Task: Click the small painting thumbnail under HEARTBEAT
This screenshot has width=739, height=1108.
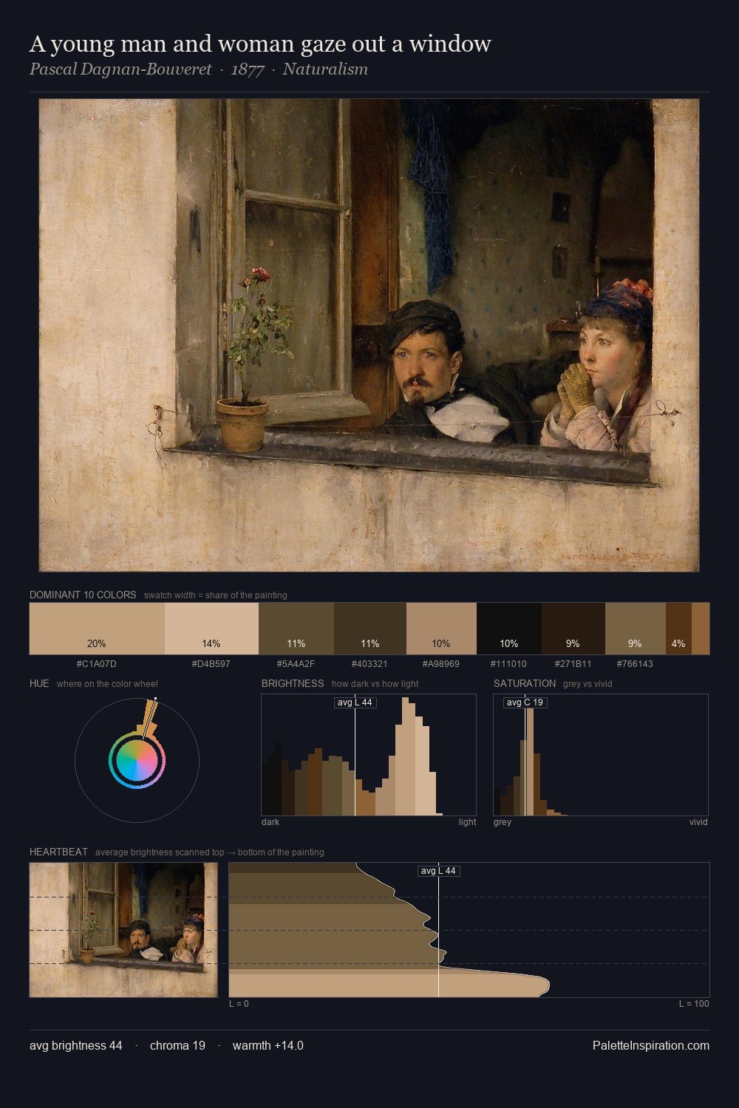Action: [x=123, y=930]
